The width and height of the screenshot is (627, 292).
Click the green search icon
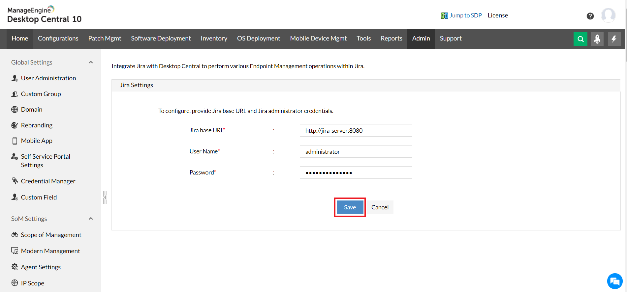(x=580, y=39)
